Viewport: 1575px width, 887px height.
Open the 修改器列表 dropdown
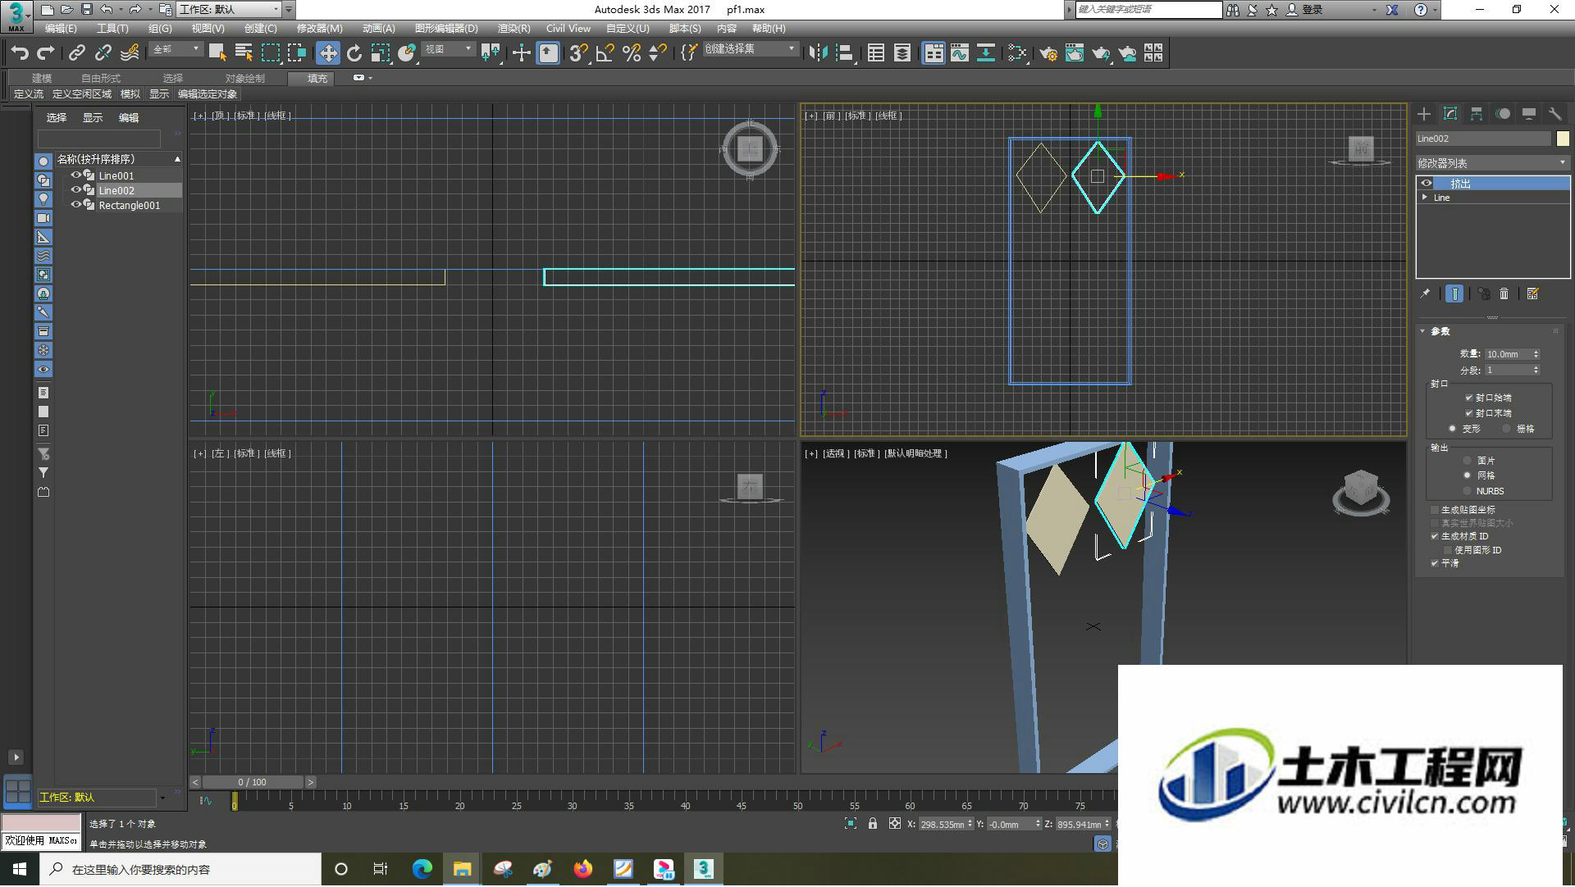click(1492, 163)
